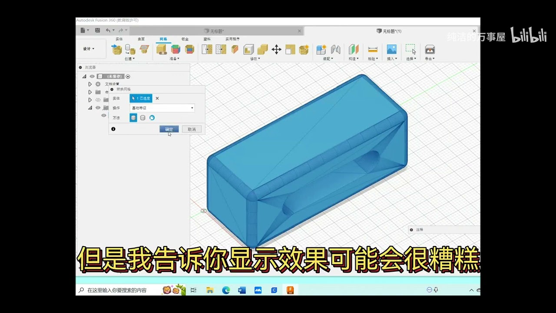This screenshot has width=556, height=313.
Task: Toggle the activate component radio button
Action: click(128, 77)
